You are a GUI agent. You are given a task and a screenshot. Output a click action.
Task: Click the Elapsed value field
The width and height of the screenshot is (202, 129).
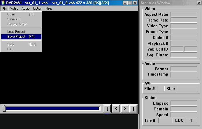pyautogui.click(x=184, y=103)
